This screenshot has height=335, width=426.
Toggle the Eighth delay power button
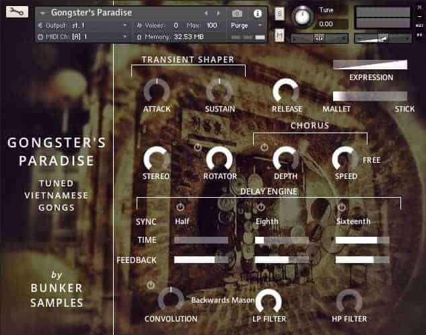point(261,207)
